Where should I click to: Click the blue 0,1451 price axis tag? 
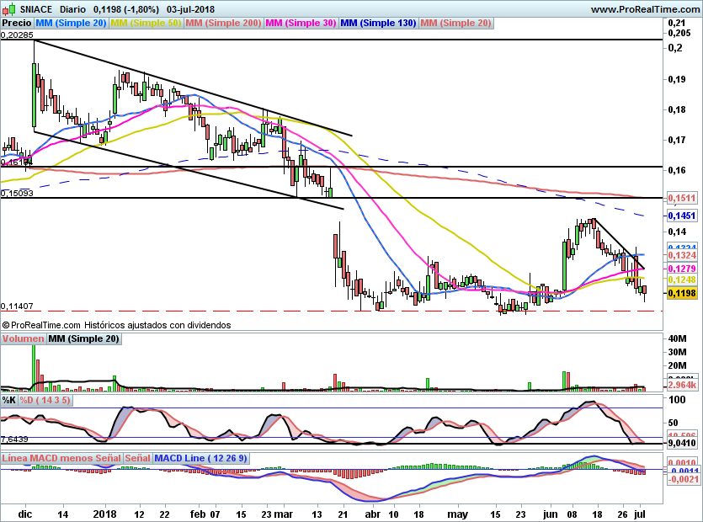point(681,216)
